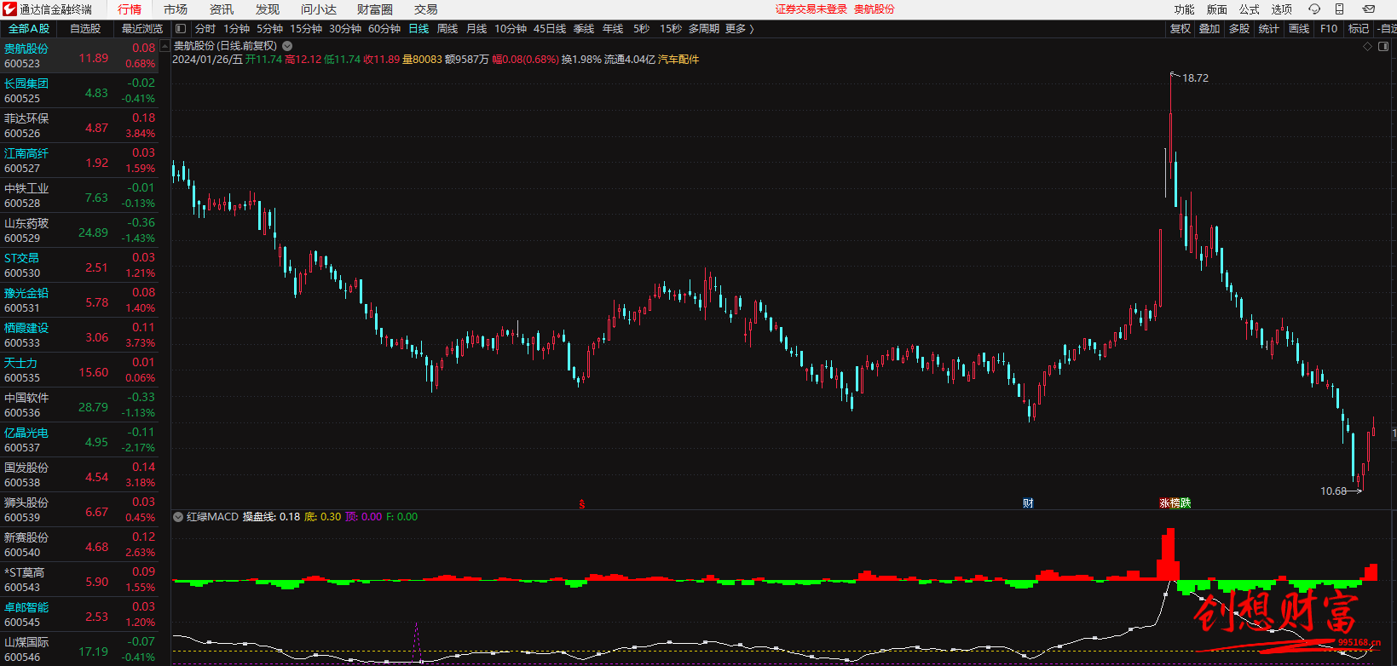Switch chart to 5分钟 period

point(269,29)
